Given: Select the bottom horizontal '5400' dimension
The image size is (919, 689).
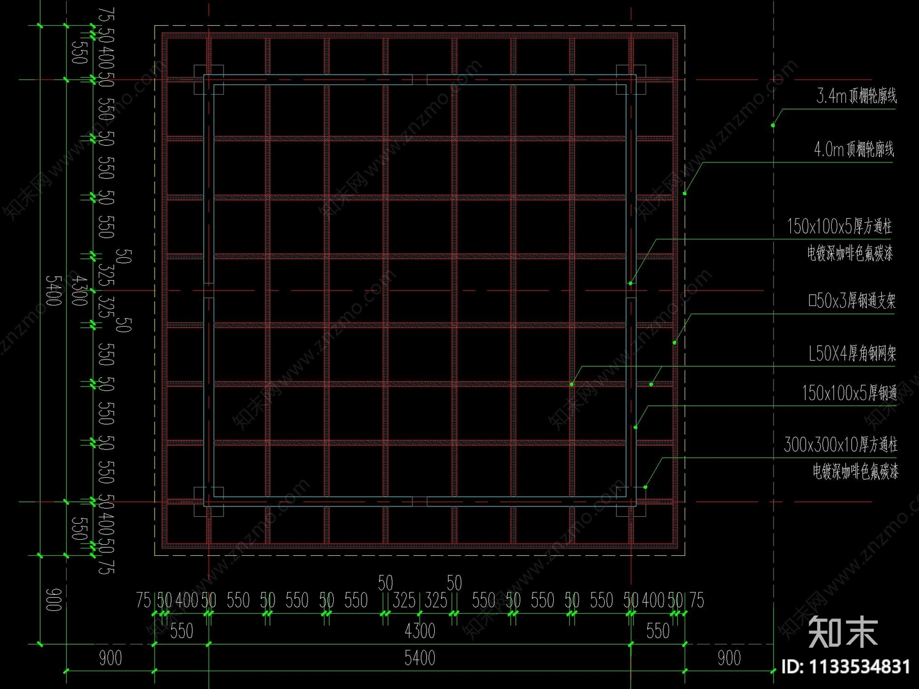Looking at the screenshot, I should tap(420, 658).
